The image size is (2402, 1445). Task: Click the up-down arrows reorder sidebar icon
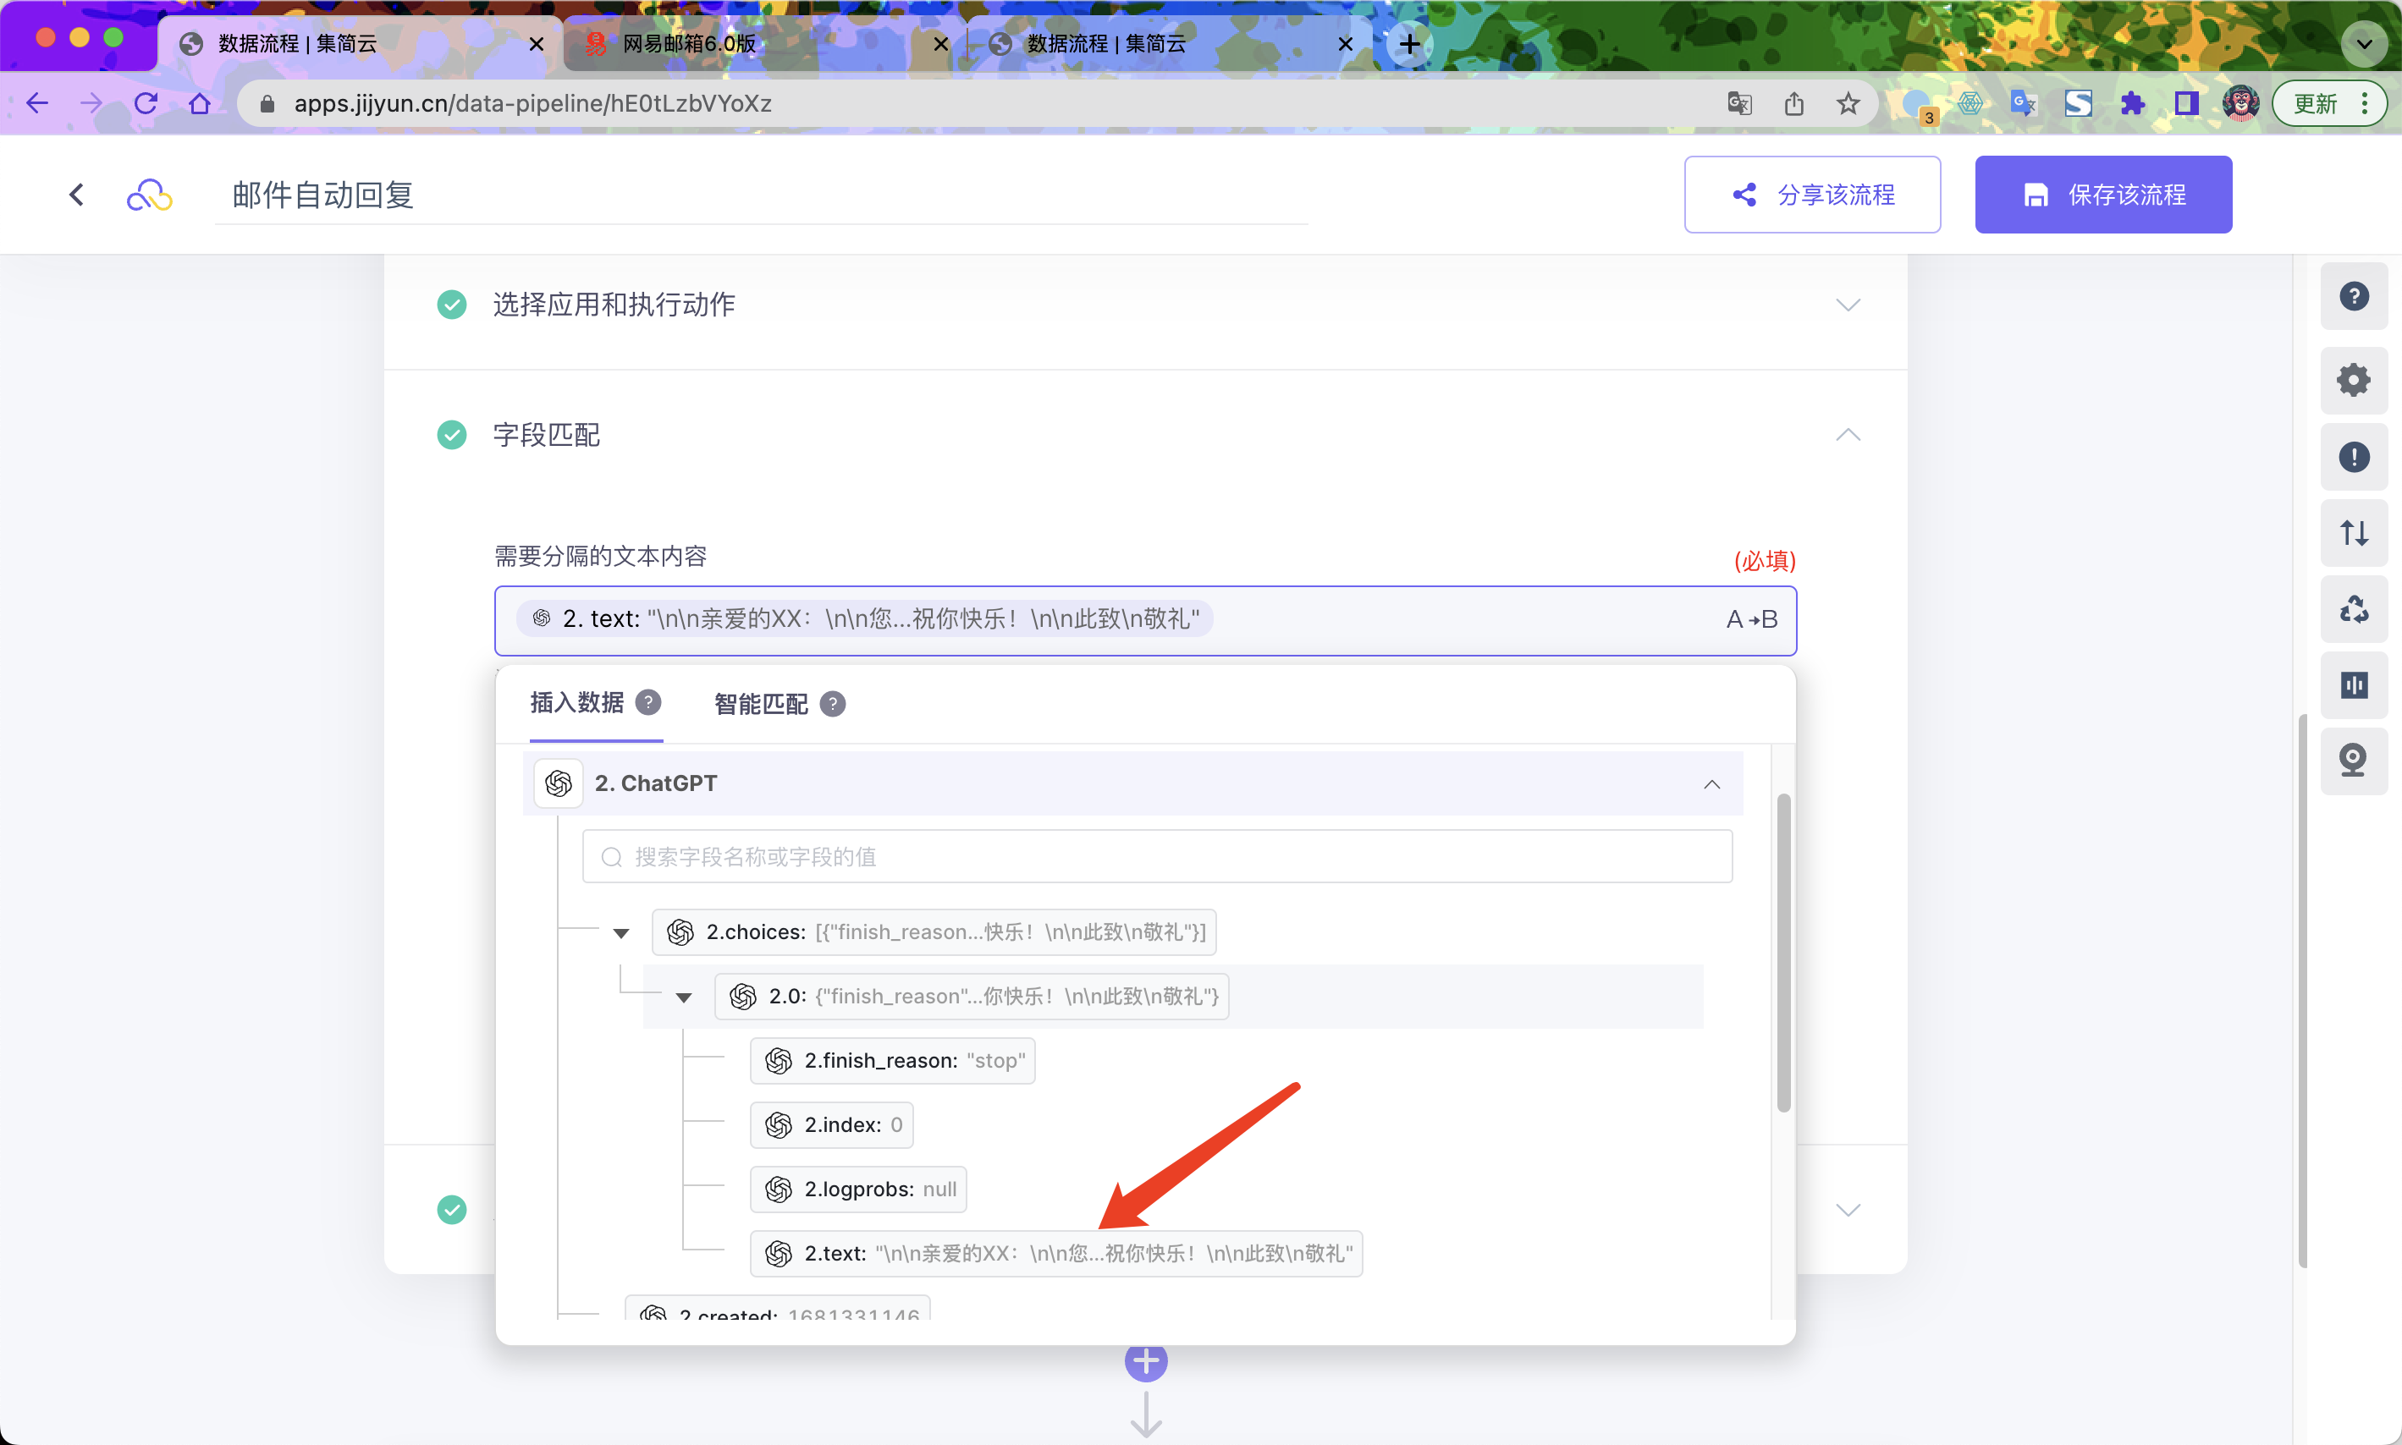pyautogui.click(x=2353, y=533)
